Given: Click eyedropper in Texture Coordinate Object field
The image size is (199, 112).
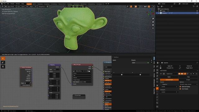Looking at the screenshot, I should 30,83.
